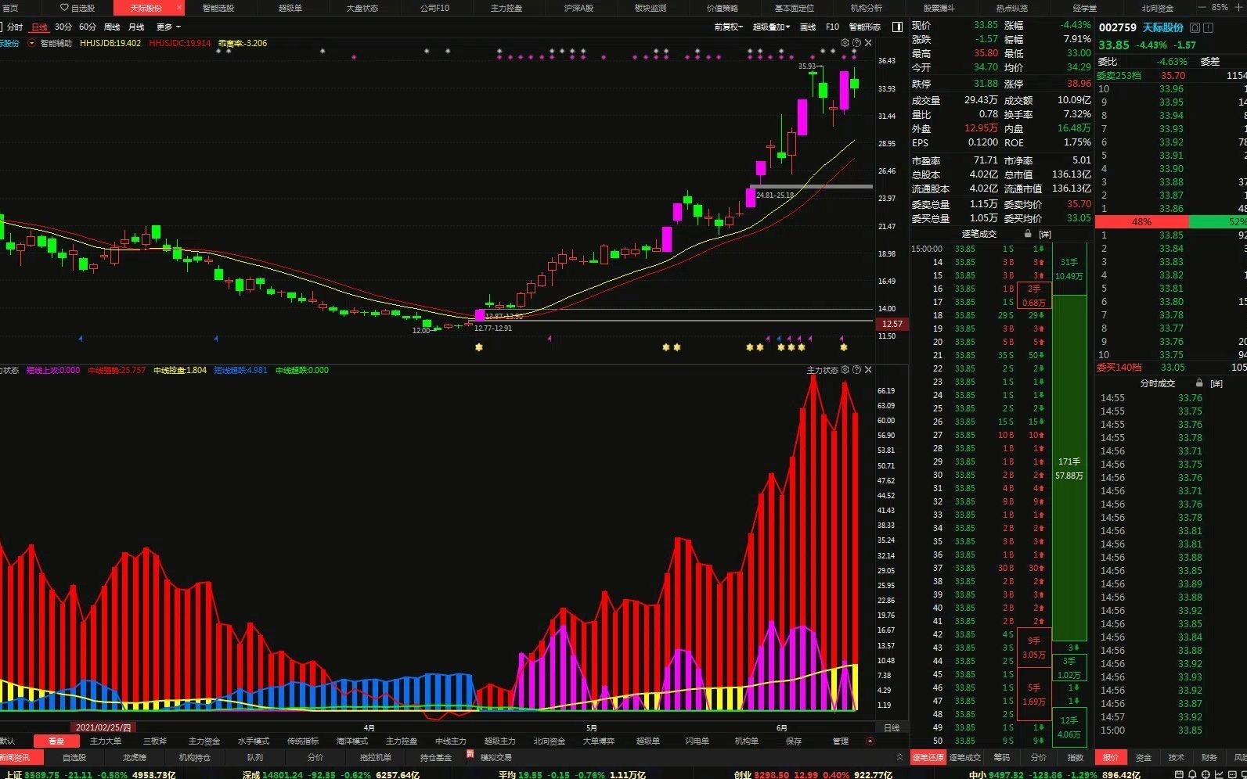
Task: Select the 海洋模式 indicator tab
Action: 352,741
